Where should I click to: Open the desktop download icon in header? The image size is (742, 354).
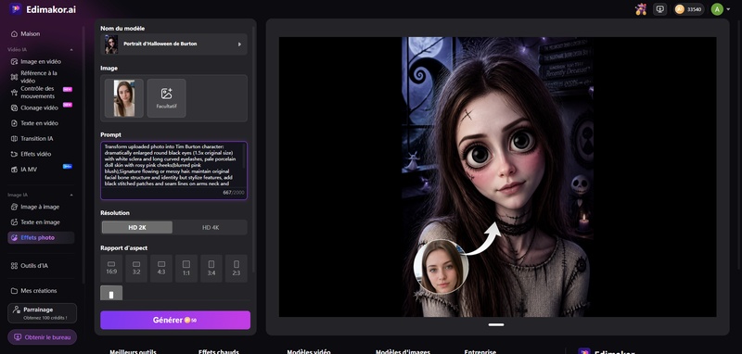tap(660, 9)
